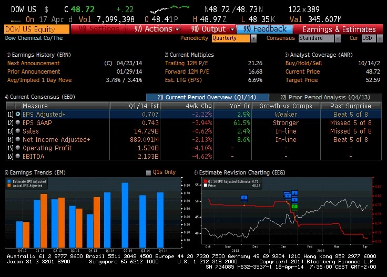Click the Operating Profit value 1.520B
This screenshot has height=277, width=387.
(x=148, y=148)
